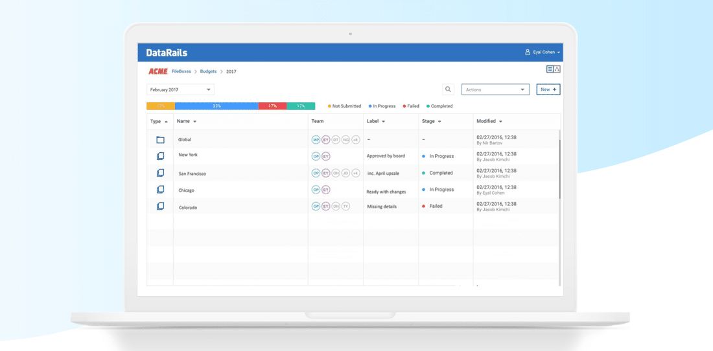
Task: Open the search magnifier icon
Action: [x=448, y=89]
